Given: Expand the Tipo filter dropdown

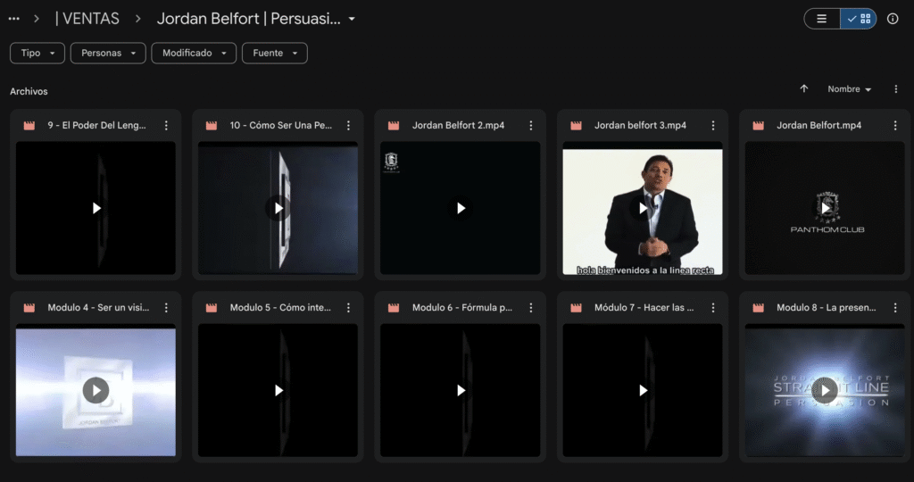Looking at the screenshot, I should (37, 54).
